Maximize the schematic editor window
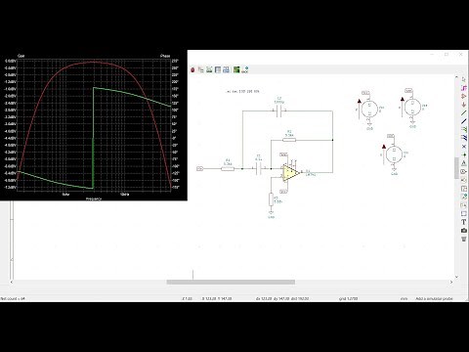This screenshot has height=352, width=469. tap(447, 54)
